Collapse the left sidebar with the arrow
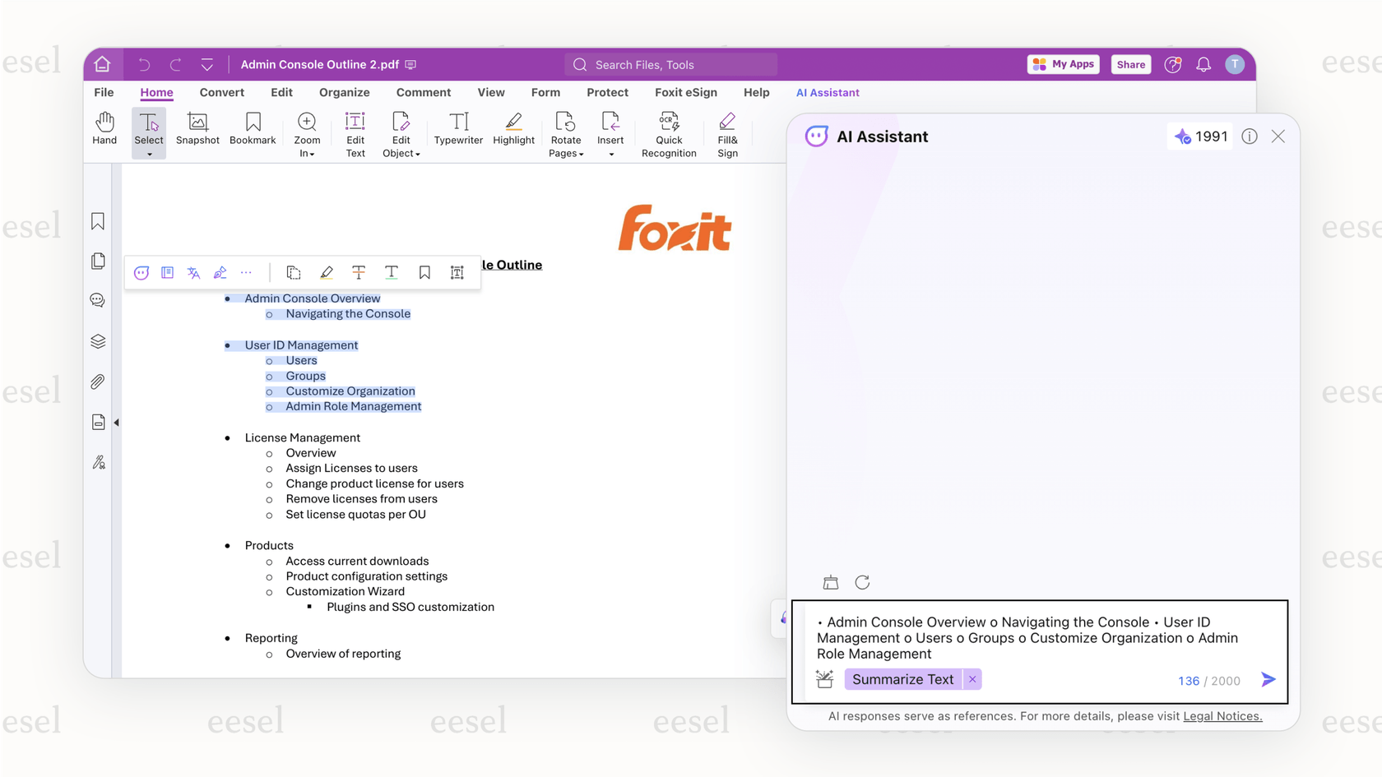The width and height of the screenshot is (1382, 777). point(116,422)
